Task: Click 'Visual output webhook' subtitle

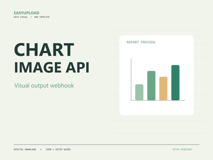Action: [x=44, y=86]
